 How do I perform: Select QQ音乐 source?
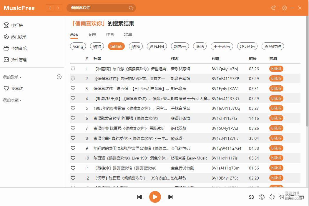(x=247, y=46)
